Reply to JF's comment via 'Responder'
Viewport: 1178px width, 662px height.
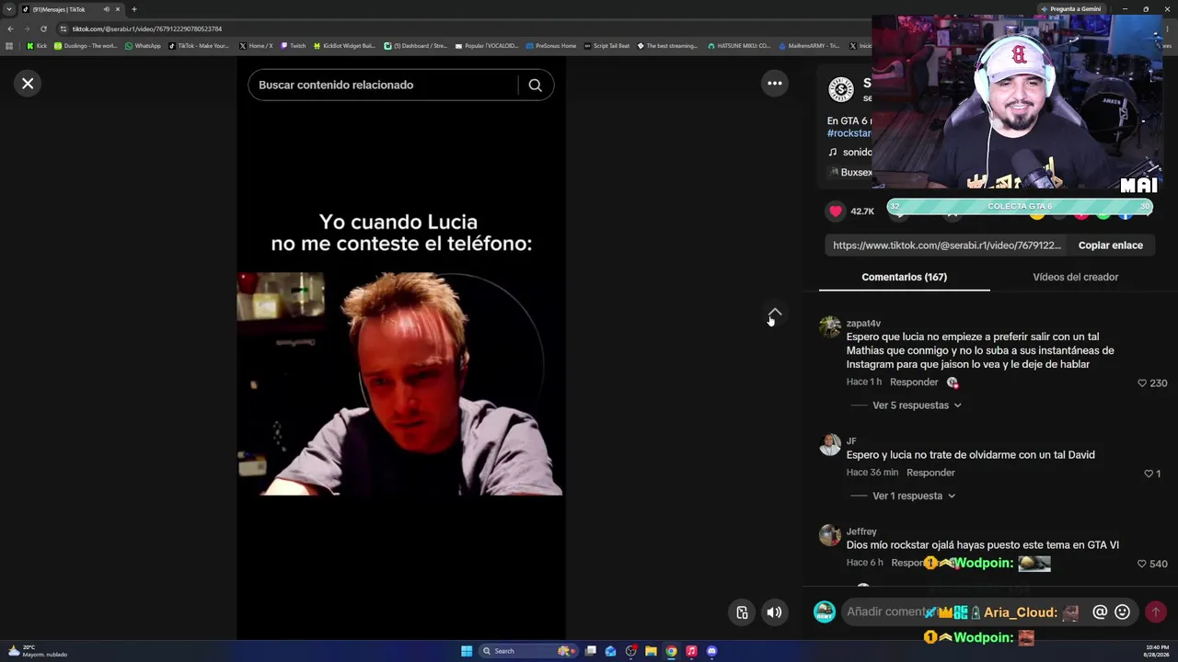tap(930, 473)
